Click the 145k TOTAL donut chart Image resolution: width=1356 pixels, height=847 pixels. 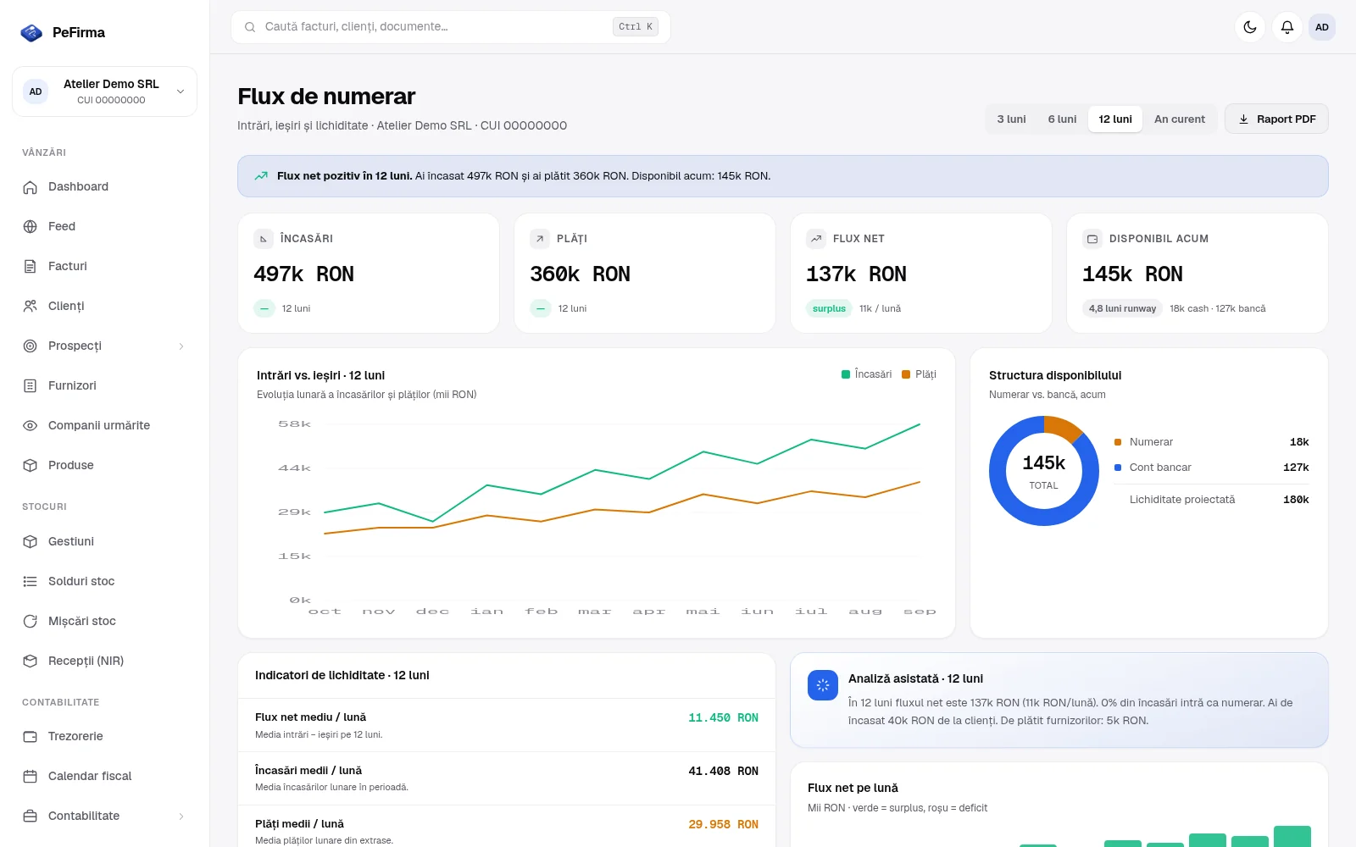point(1044,471)
